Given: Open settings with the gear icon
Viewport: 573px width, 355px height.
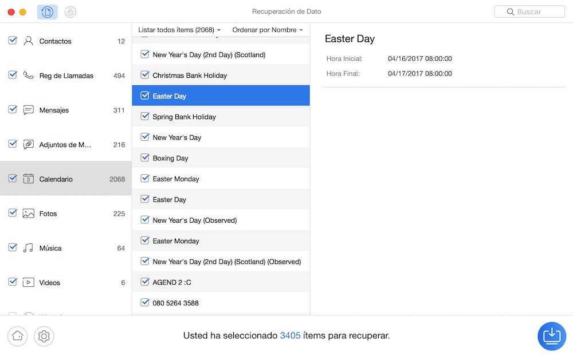Looking at the screenshot, I should 44,336.
